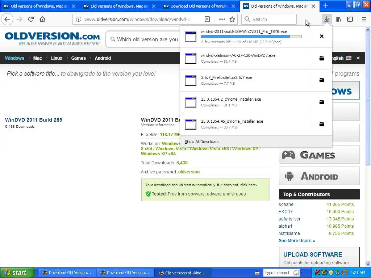371x278 pixels.
Task: Open containing folder for 25.0.1364.2_chrome_installer.exe
Action: pyautogui.click(x=322, y=102)
